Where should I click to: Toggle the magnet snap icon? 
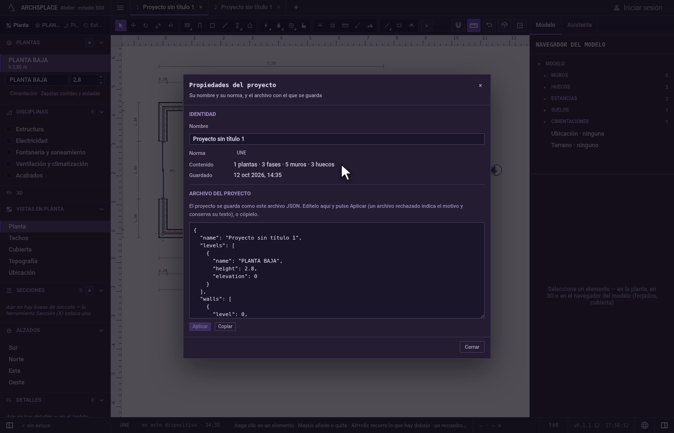pos(458,25)
